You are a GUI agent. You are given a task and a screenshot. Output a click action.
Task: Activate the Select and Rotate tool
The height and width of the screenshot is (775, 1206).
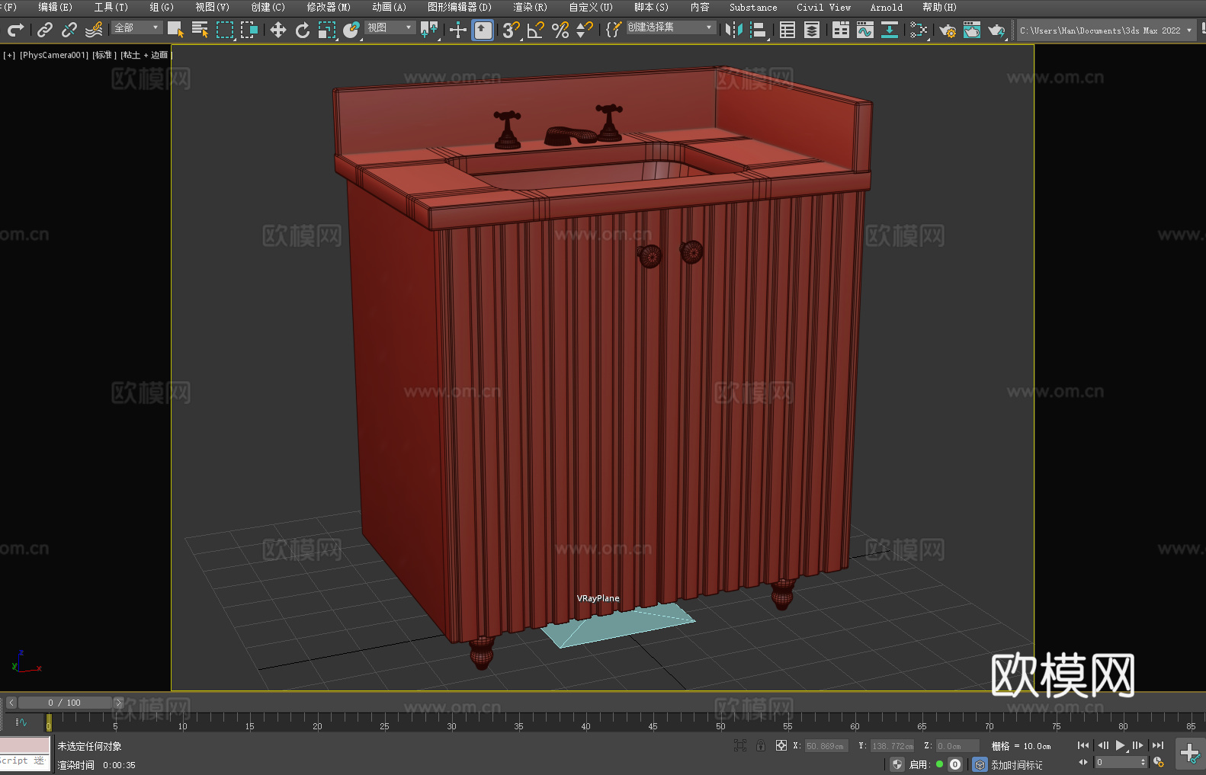[303, 30]
